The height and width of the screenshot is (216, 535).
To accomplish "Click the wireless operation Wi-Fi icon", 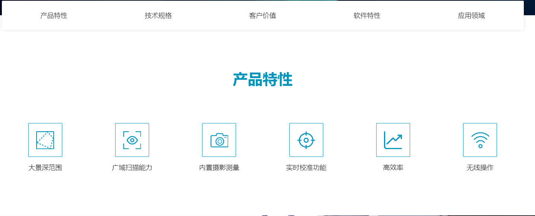I will click(480, 140).
